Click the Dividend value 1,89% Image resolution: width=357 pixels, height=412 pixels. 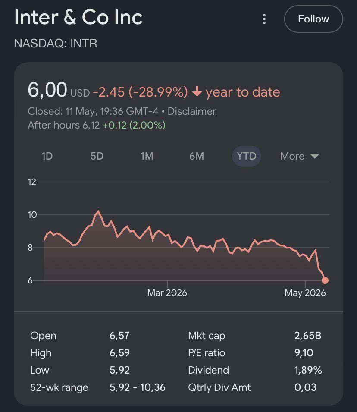[x=308, y=370]
